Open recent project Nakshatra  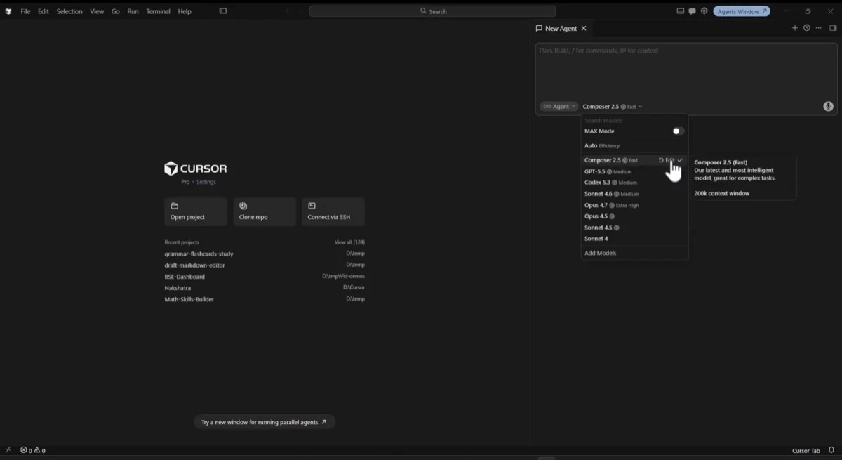(x=265, y=288)
